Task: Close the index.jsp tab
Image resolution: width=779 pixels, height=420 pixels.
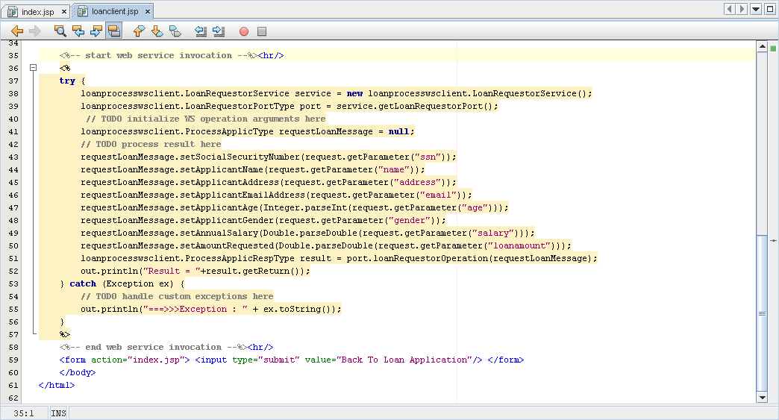Action: [x=64, y=11]
